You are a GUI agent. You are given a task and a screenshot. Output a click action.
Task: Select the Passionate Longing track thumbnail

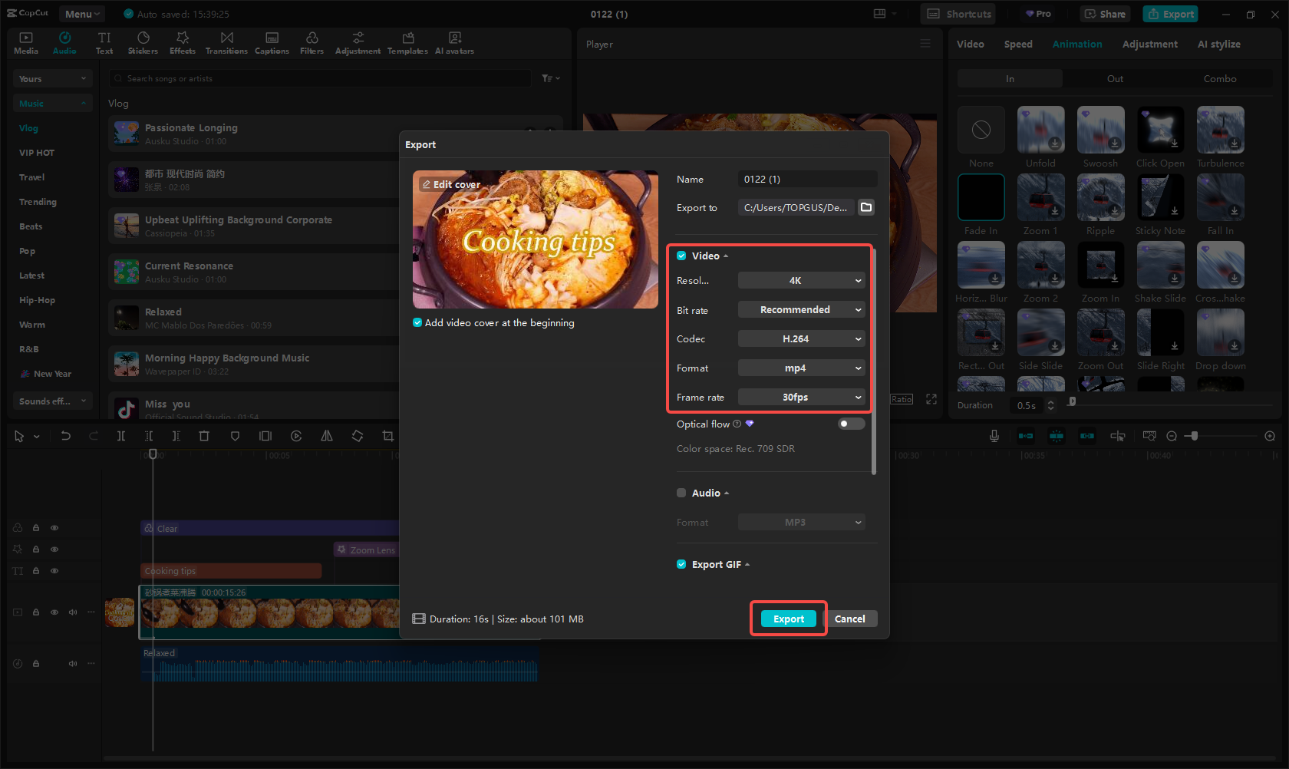126,133
